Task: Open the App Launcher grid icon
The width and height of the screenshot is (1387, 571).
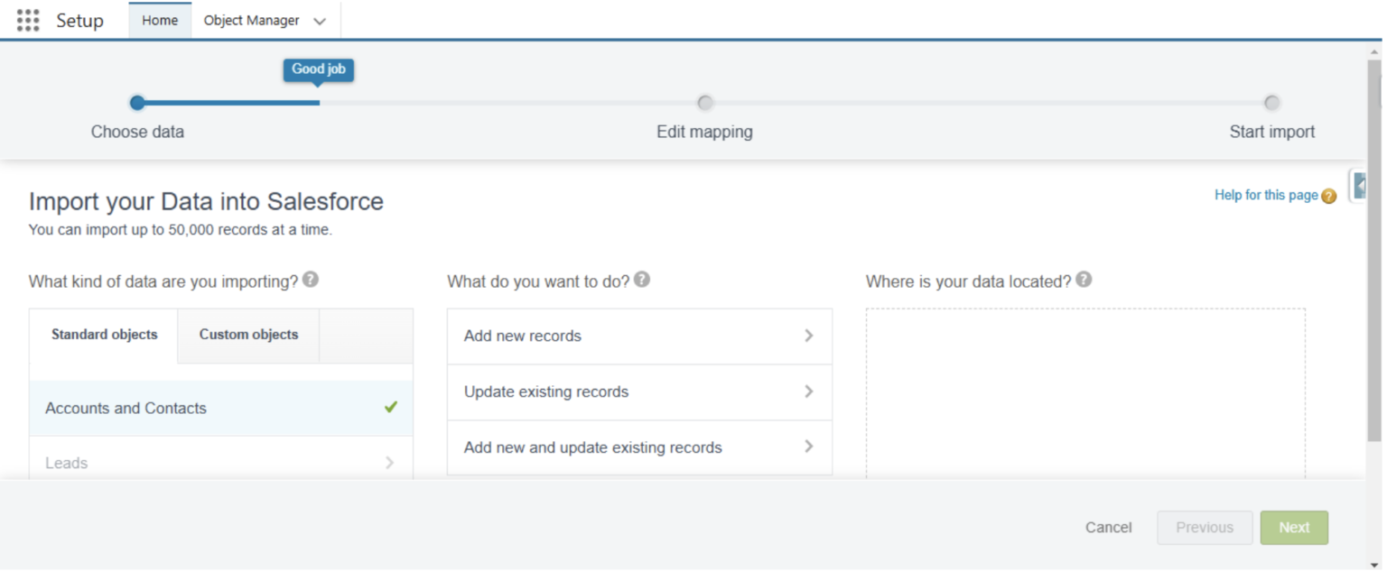Action: 28,21
